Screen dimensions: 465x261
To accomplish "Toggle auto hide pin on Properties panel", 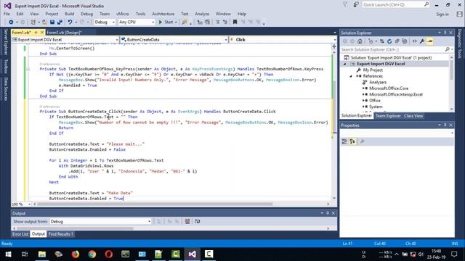I will [445, 125].
